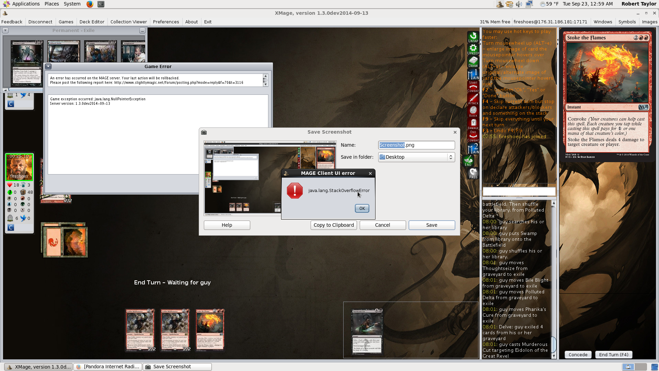Click the Pass priority icon
659x371 pixels.
point(473,173)
